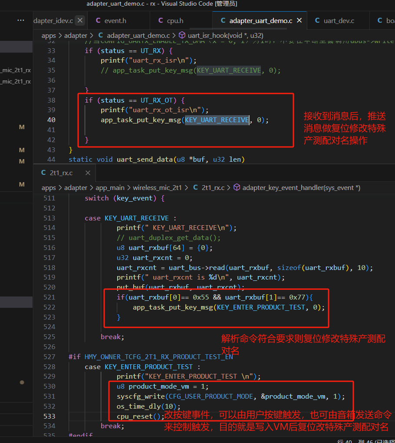Open the wireless_mic_2t1 breadcrumb folder
The image size is (395, 443).
(x=158, y=188)
